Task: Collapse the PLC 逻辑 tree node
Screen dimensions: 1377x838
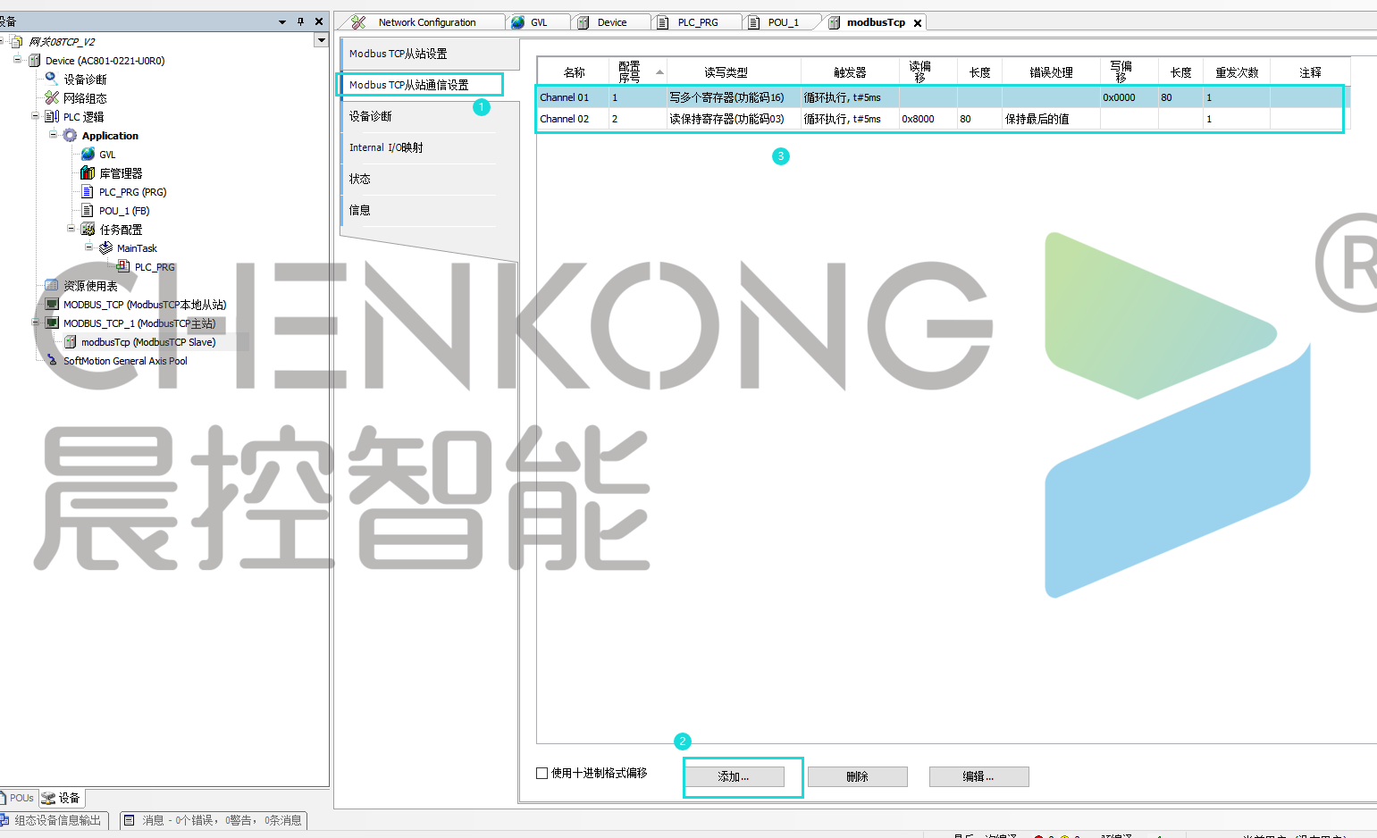Action: click(x=36, y=116)
